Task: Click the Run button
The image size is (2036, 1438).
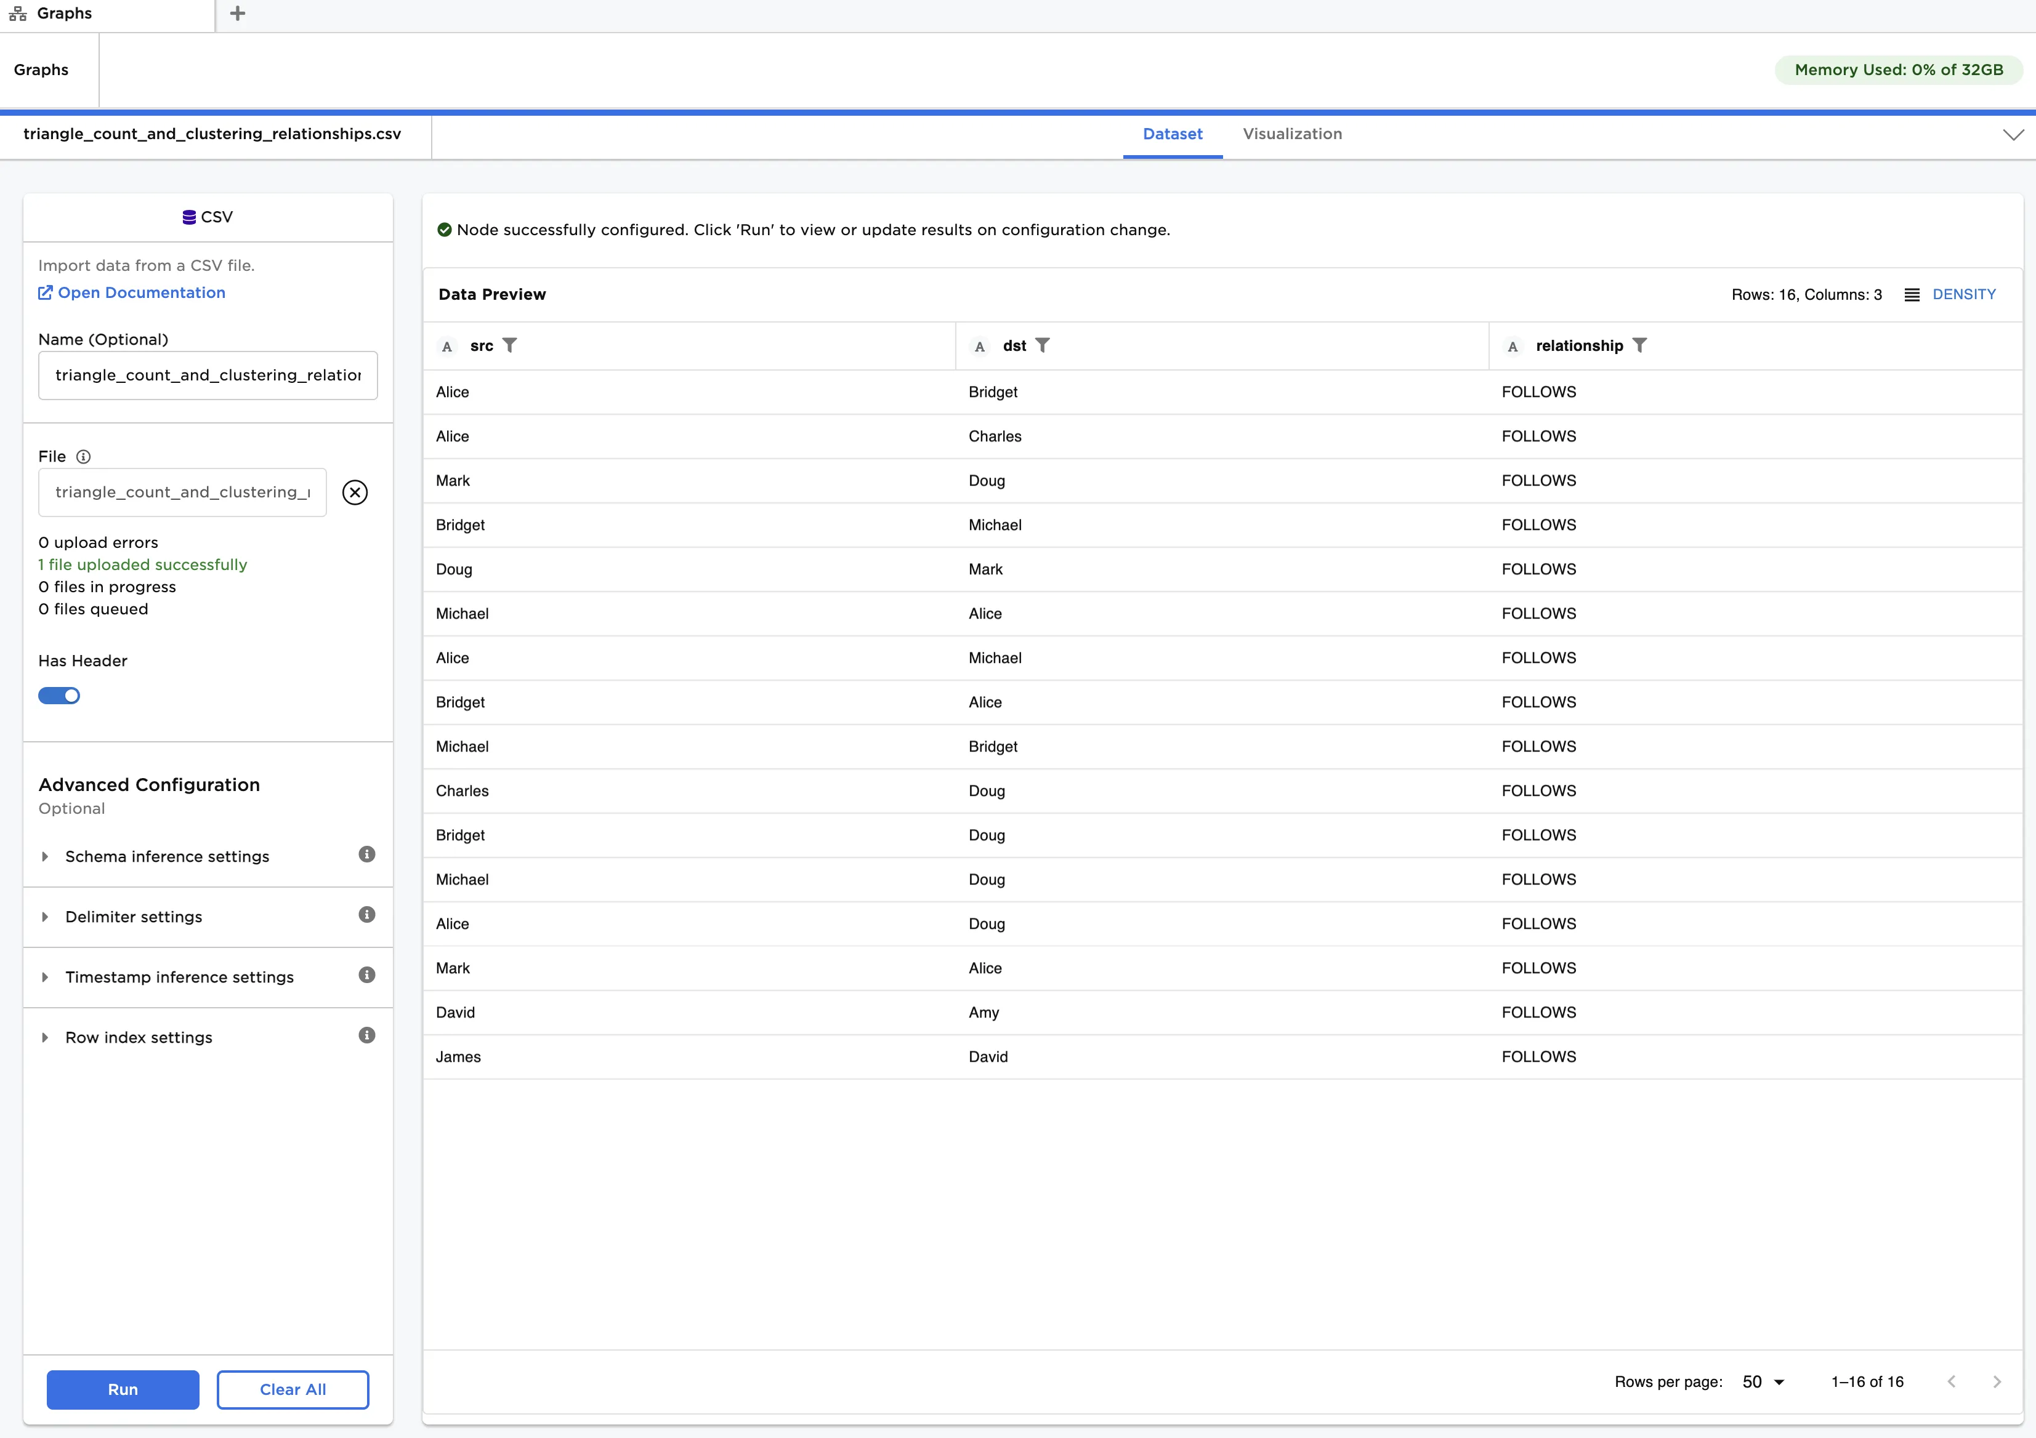Action: click(123, 1389)
